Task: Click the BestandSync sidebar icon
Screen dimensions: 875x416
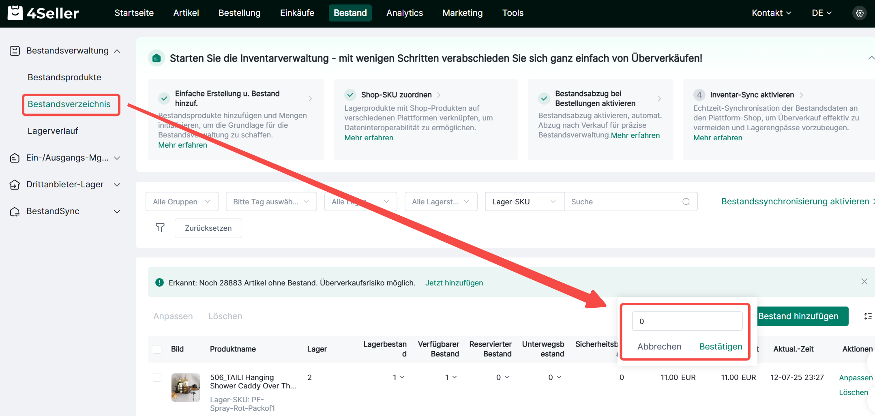Action: tap(15, 212)
